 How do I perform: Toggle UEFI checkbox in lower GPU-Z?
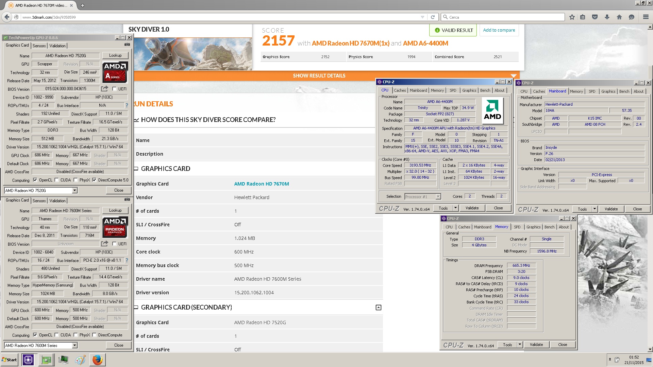(x=114, y=244)
